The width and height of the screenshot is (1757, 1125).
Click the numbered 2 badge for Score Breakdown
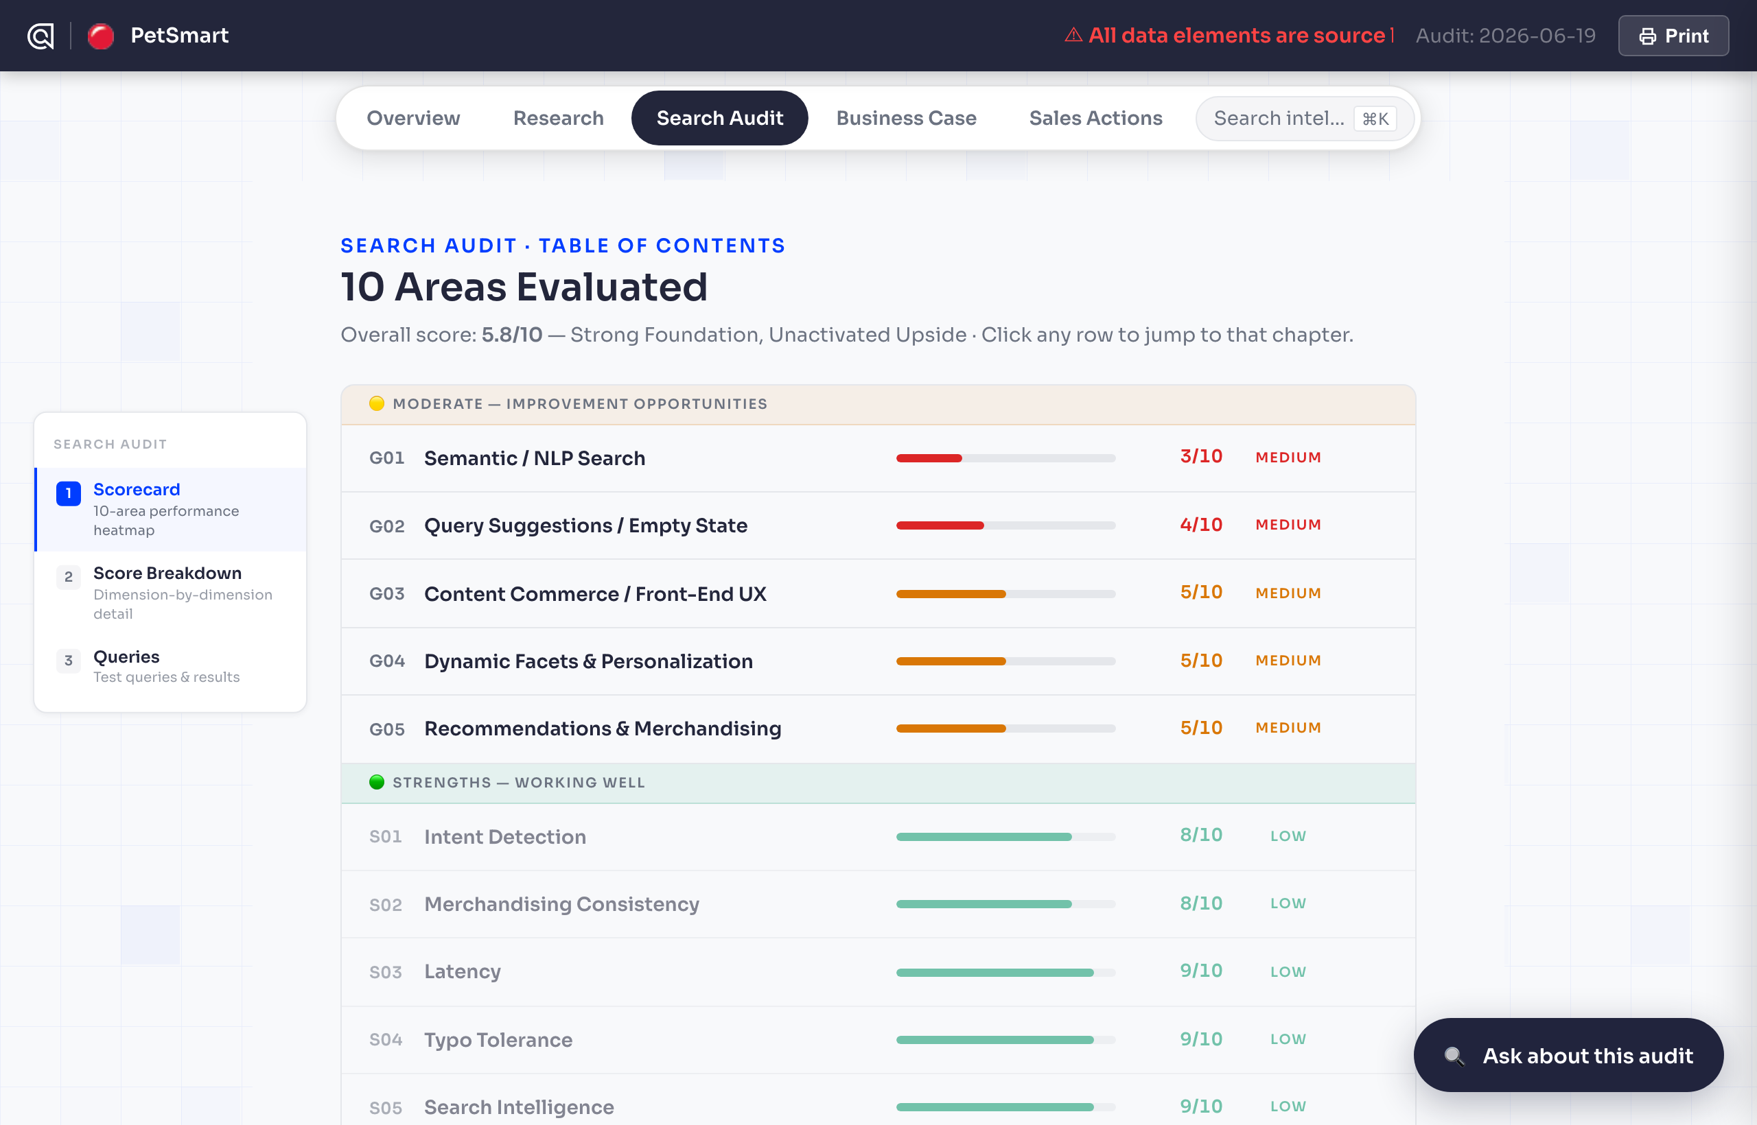(x=69, y=577)
